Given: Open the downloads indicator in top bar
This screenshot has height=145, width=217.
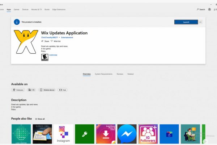Looking at the screenshot, I should [215, 9].
